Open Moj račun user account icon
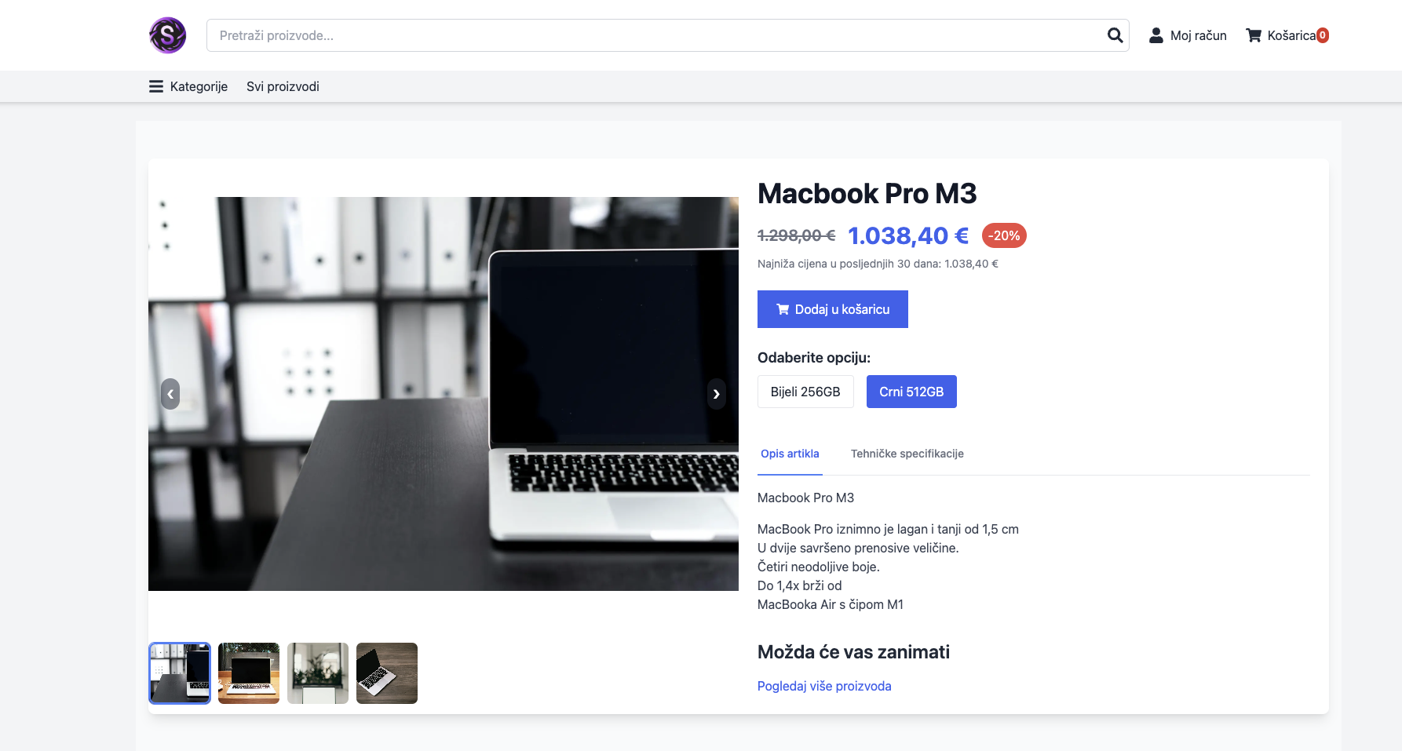Image resolution: width=1402 pixels, height=751 pixels. 1156,35
